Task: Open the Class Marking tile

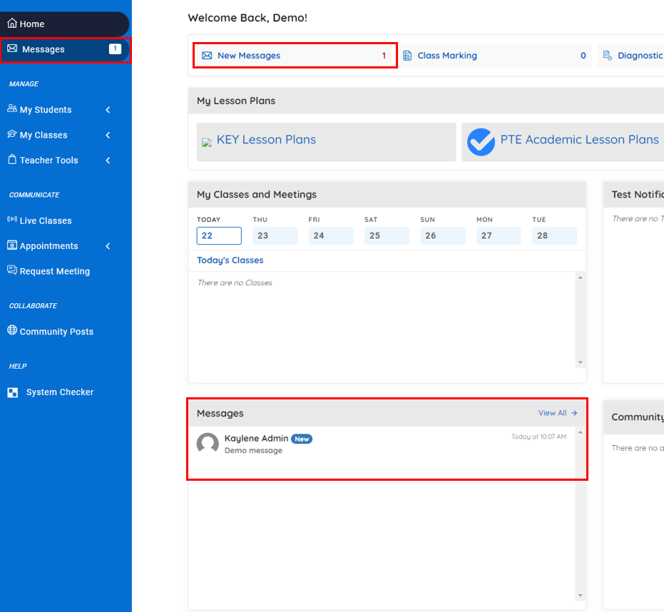Action: (494, 56)
